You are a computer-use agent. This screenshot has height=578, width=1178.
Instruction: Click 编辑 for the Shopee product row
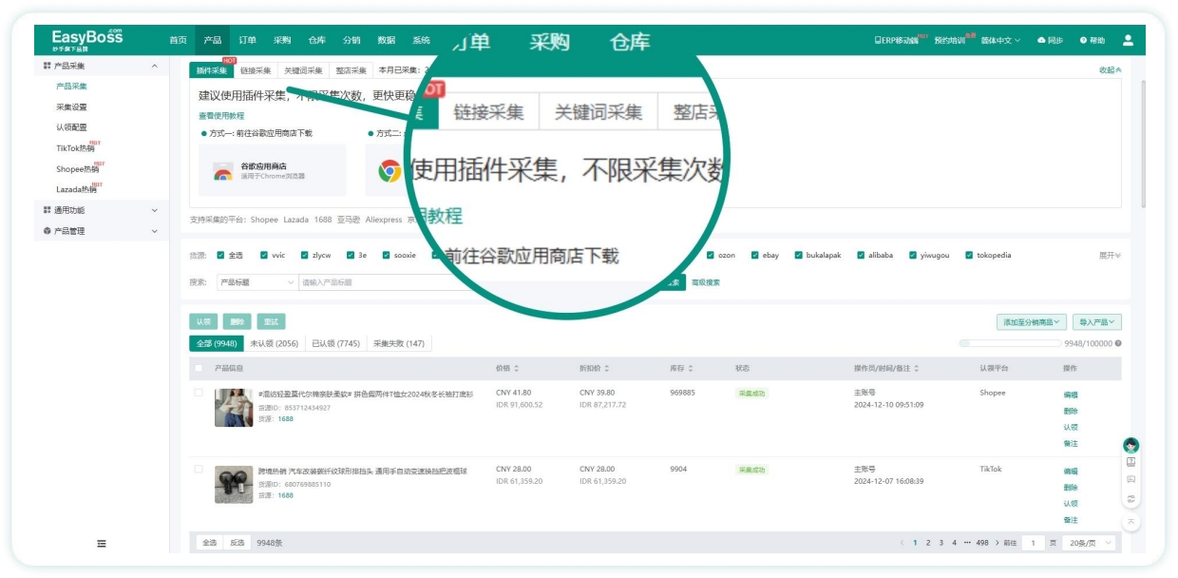[x=1071, y=395]
